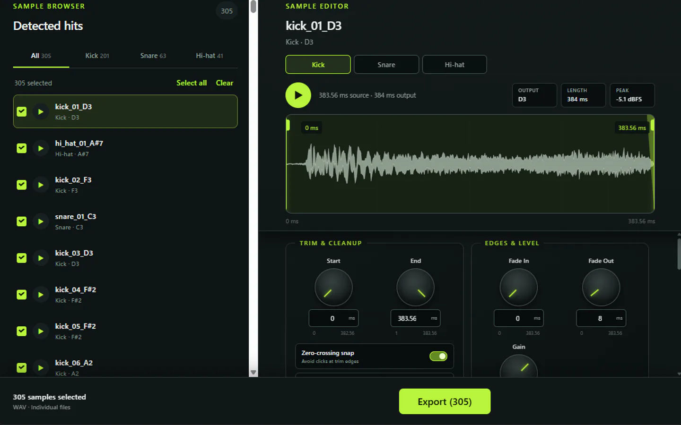Click the waveform start trim handle

coord(288,125)
